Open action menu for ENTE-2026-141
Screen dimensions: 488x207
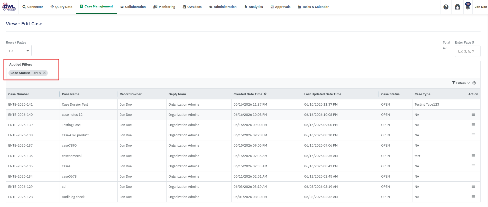[473, 104]
